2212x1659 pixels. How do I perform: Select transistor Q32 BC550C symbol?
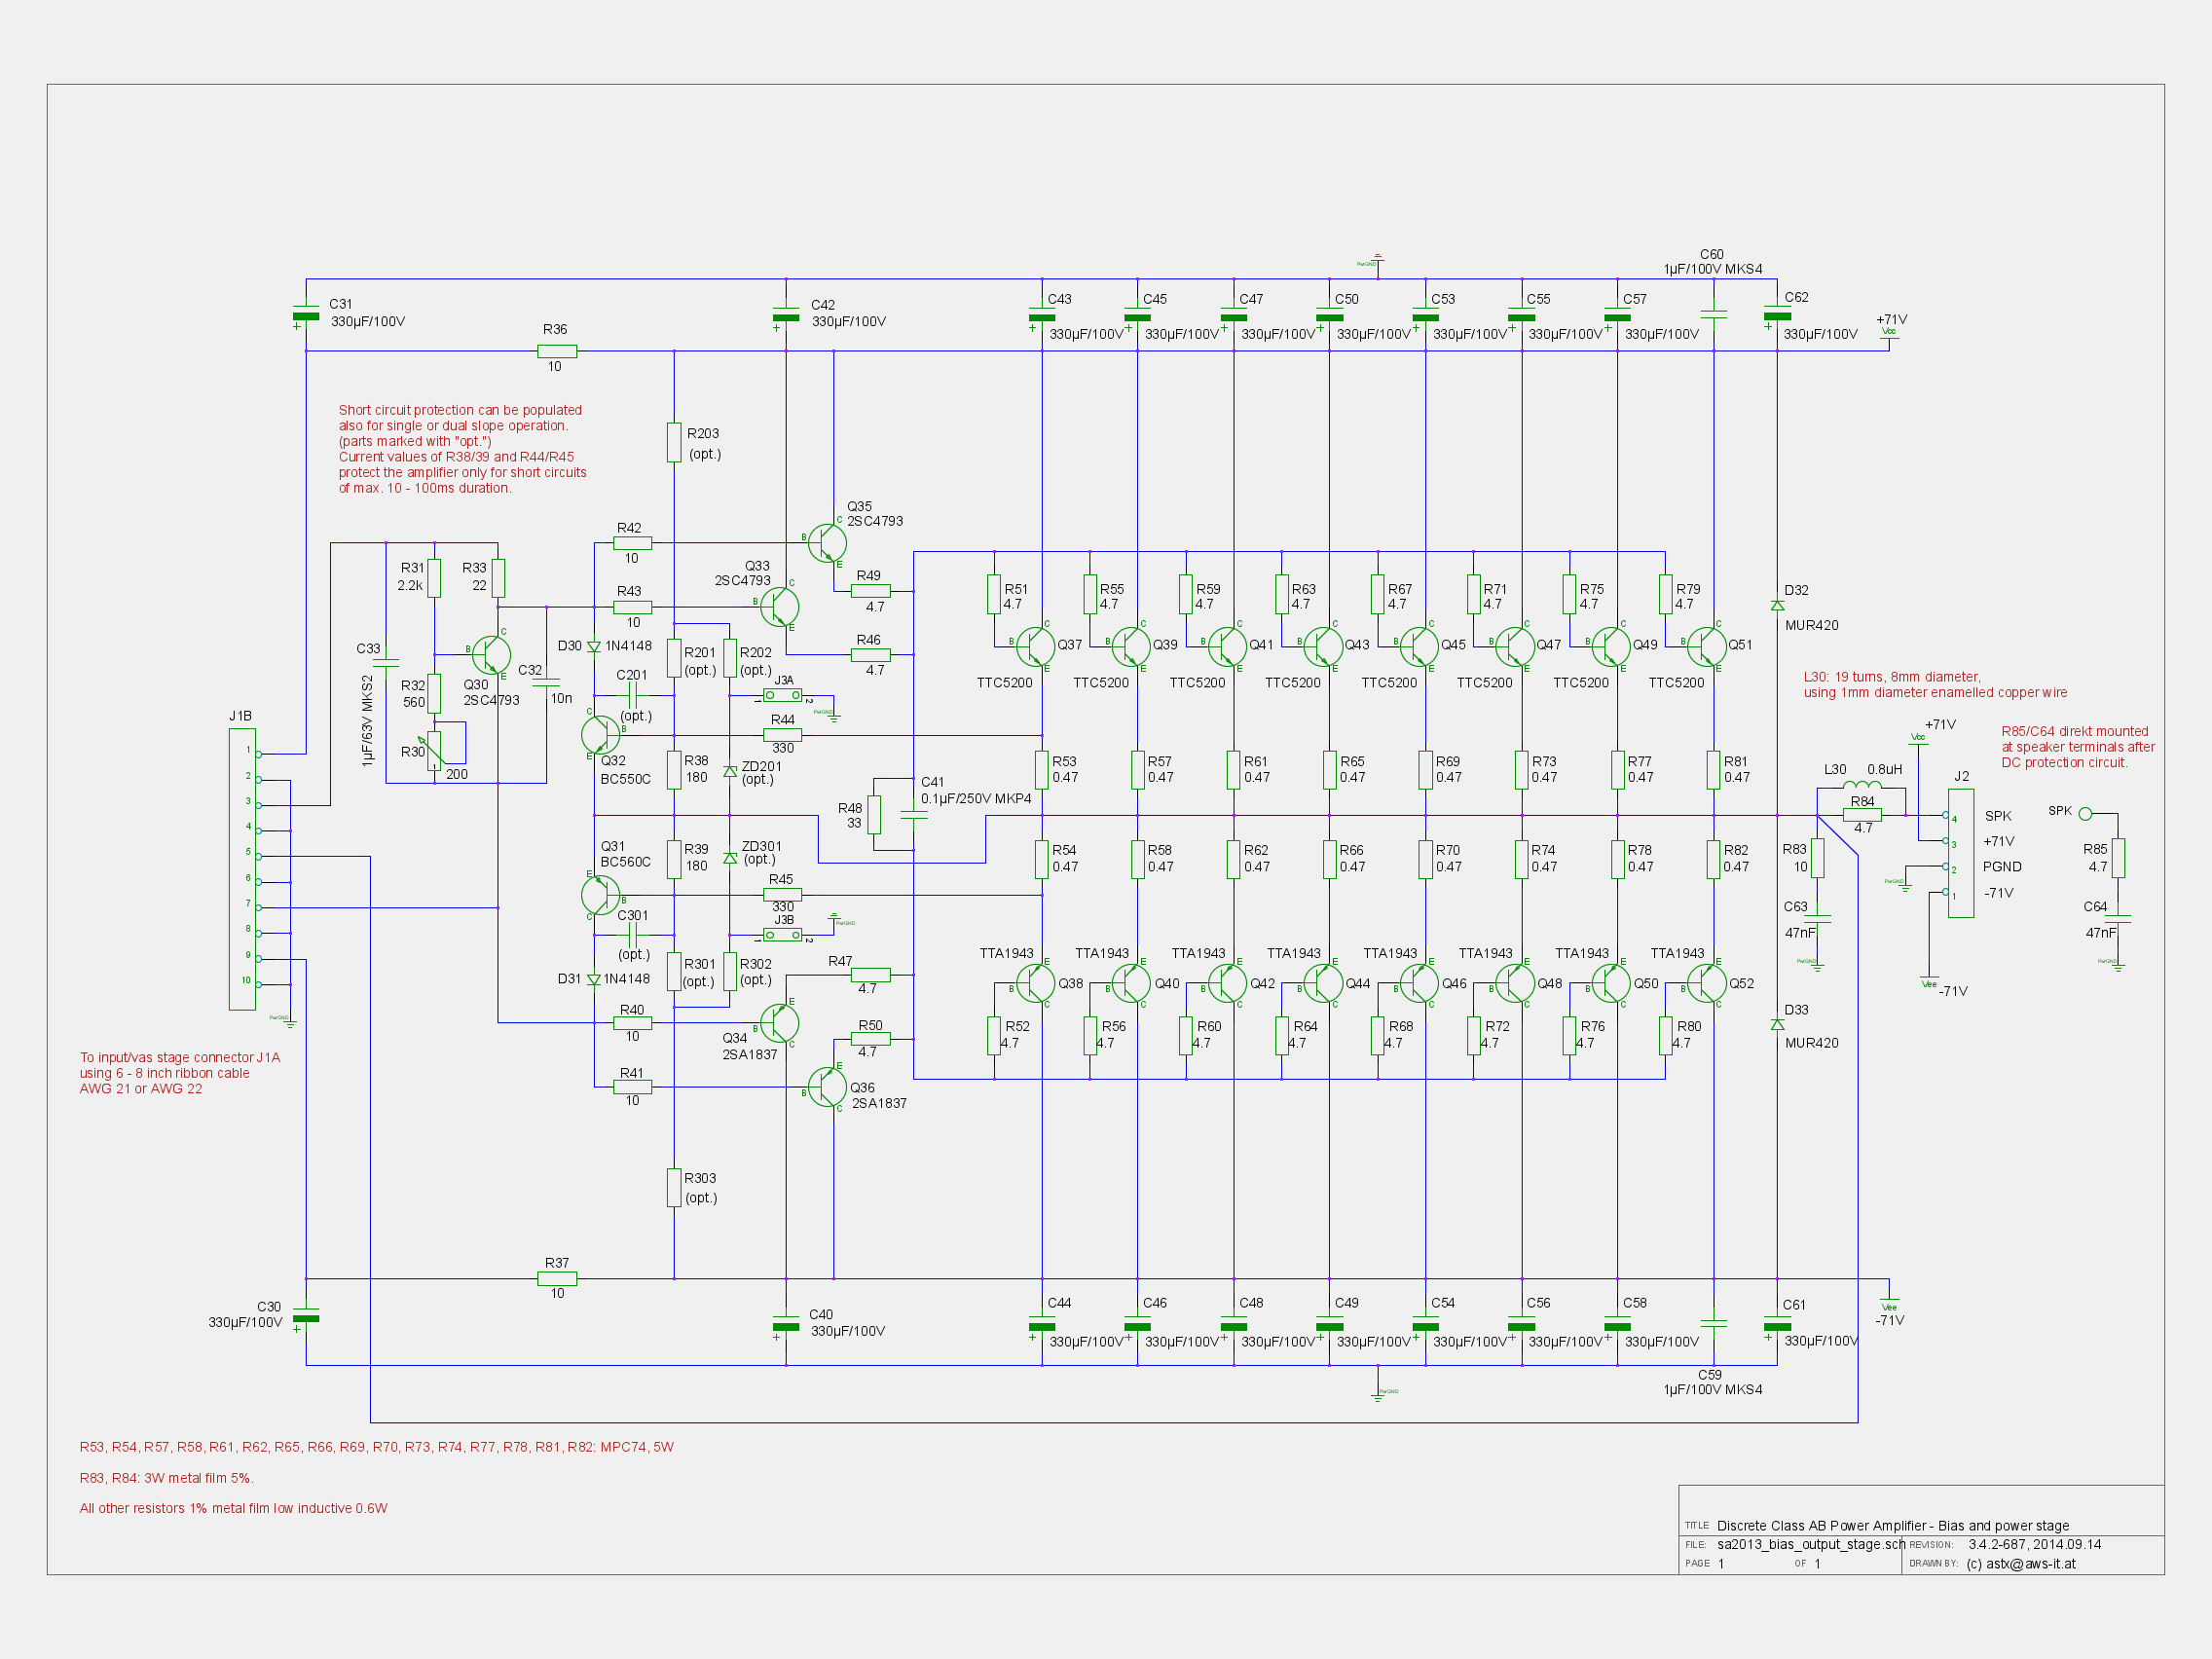pyautogui.click(x=600, y=735)
